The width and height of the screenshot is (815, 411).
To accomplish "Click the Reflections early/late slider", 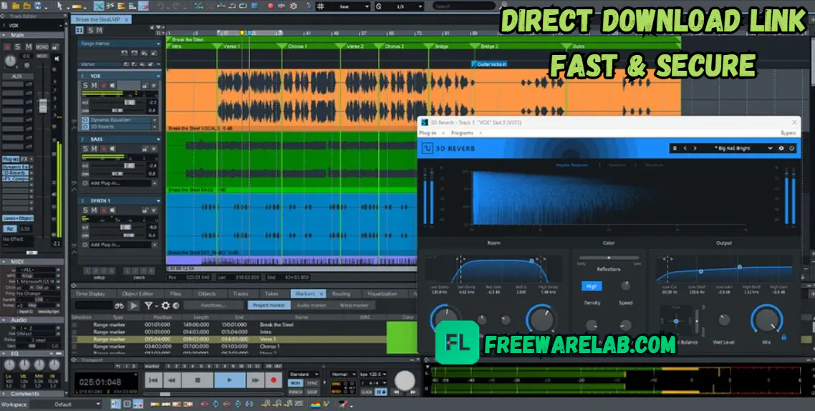I will point(609,257).
